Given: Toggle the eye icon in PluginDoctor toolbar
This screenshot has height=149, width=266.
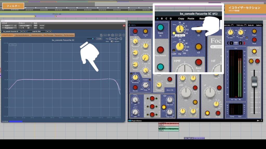Looking at the screenshot, I should tap(109, 35).
